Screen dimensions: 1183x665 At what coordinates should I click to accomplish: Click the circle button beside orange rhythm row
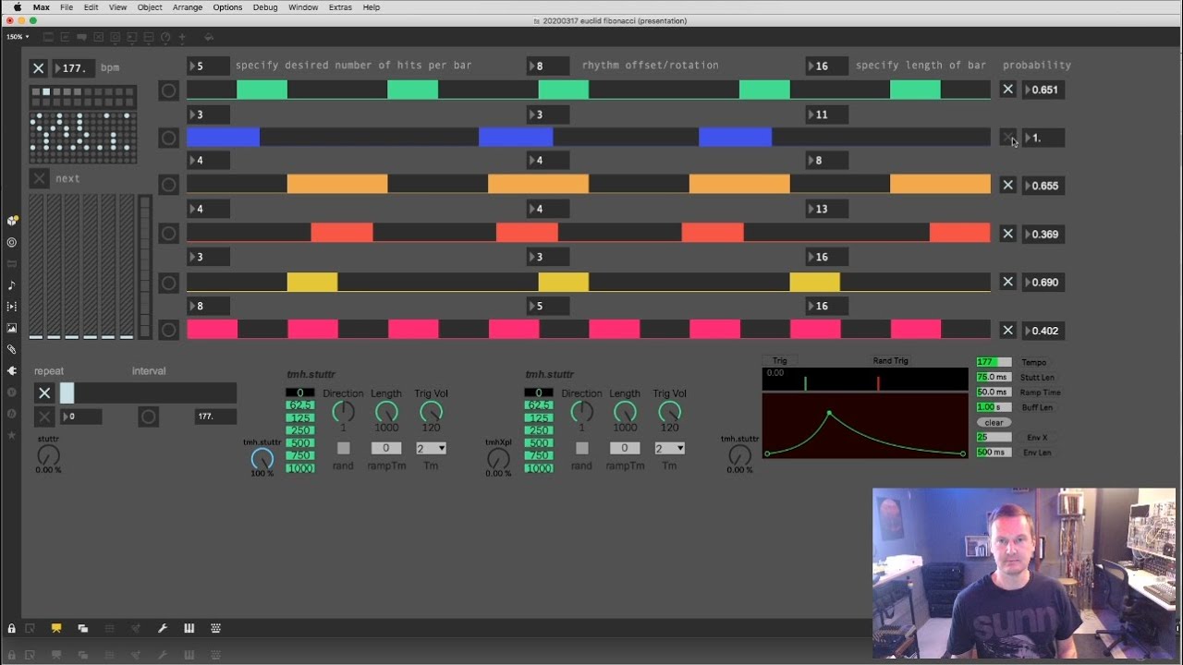point(168,185)
